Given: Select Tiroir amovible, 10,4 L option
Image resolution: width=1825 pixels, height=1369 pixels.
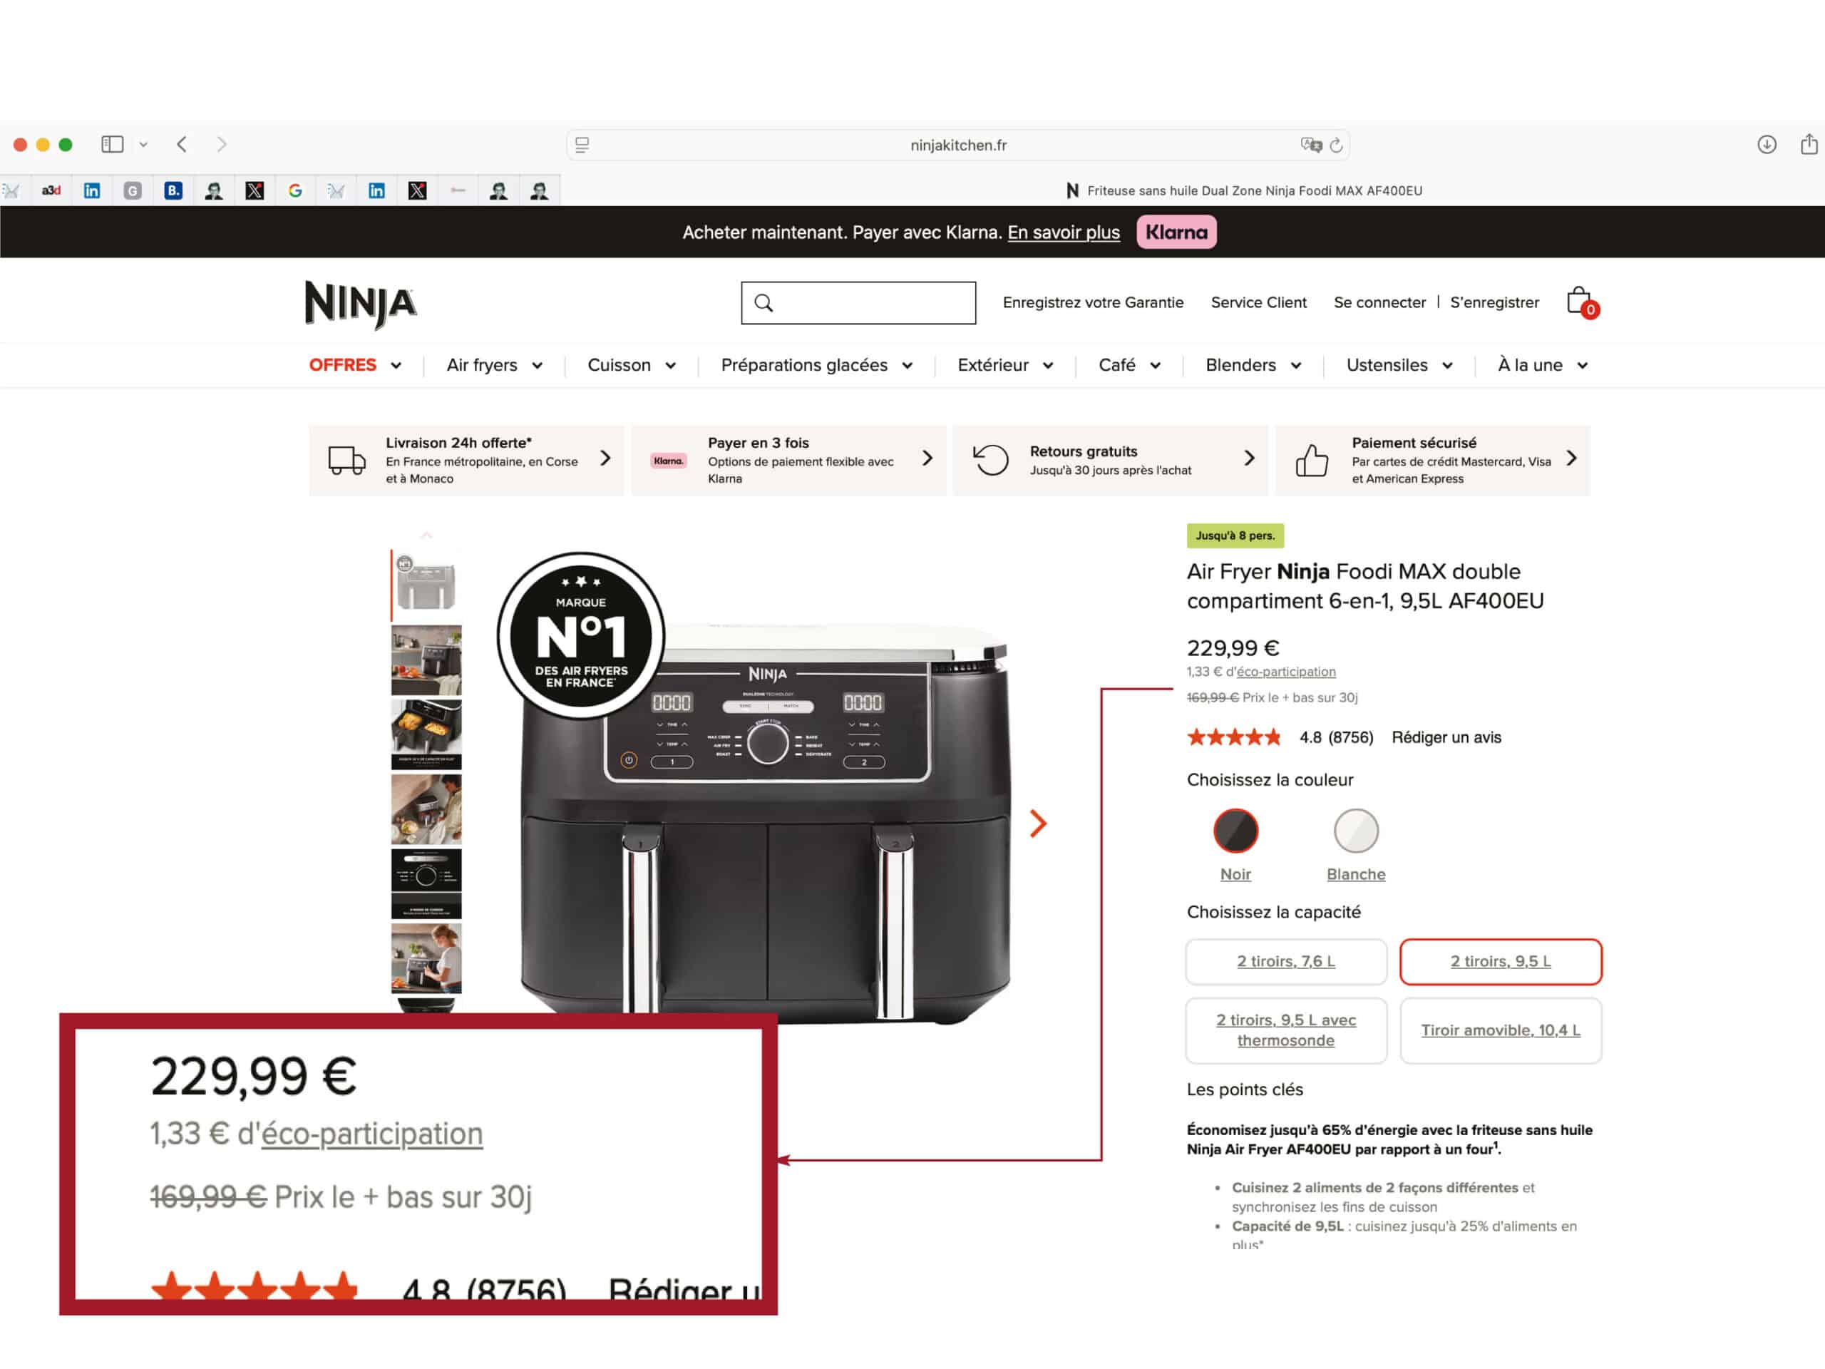Looking at the screenshot, I should point(1500,1030).
